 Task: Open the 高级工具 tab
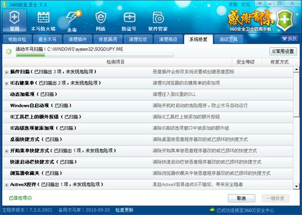(228, 39)
